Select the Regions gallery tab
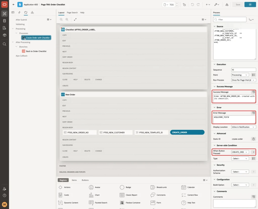Screen dimensions: 258x209 click(63, 180)
